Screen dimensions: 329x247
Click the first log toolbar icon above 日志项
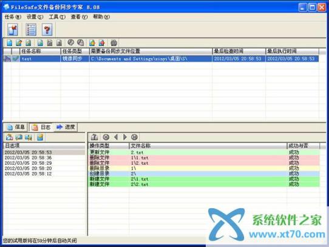pos(9,137)
